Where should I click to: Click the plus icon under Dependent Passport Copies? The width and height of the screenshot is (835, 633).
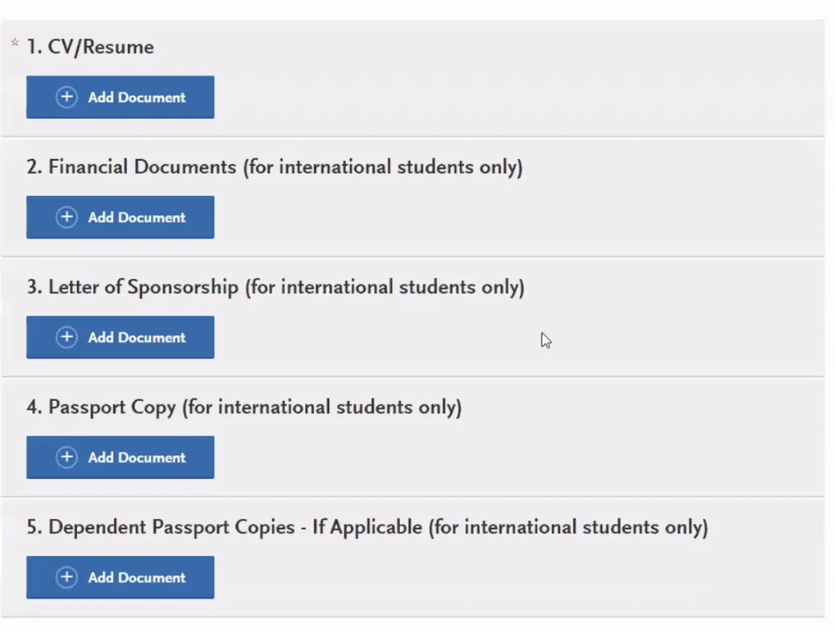[67, 577]
